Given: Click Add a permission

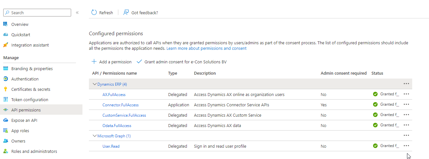Looking at the screenshot, I should pyautogui.click(x=112, y=62).
